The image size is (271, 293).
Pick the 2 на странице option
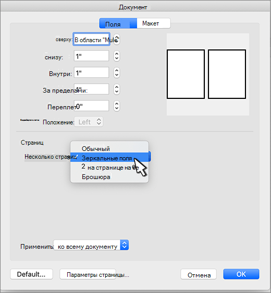click(109, 168)
